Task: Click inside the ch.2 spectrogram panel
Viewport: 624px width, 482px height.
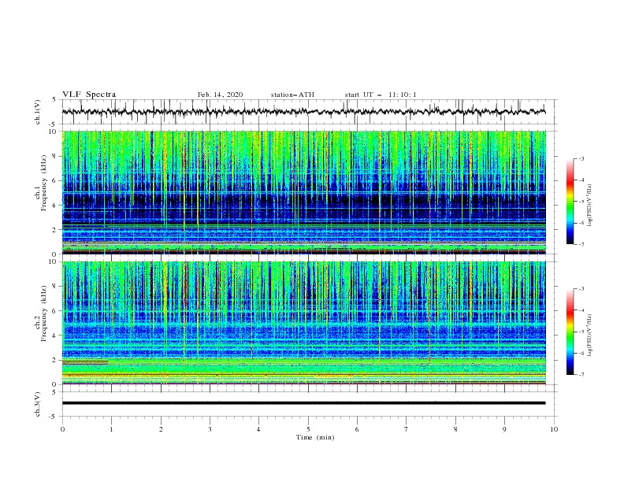Action: coord(303,323)
